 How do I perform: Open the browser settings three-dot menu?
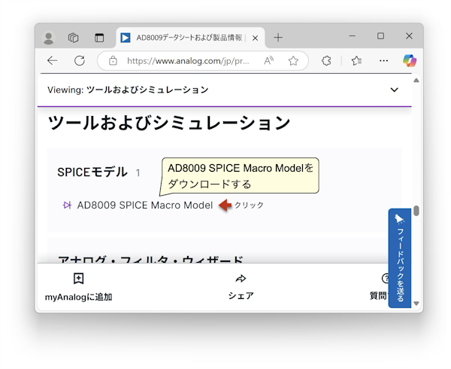(383, 61)
